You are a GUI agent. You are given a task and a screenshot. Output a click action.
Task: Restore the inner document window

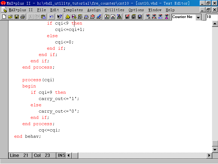(208, 10)
